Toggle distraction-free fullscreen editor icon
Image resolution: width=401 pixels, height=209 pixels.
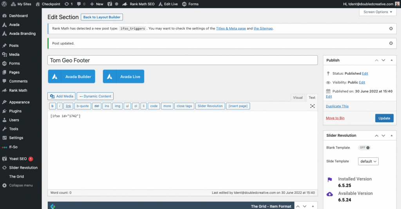[312, 106]
